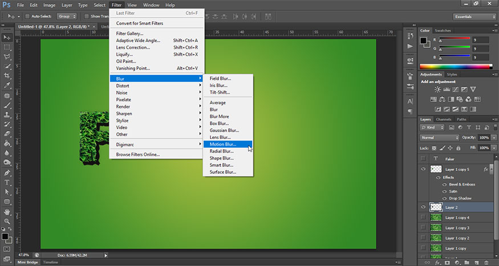Click the lock all padlock icon

[x=459, y=148]
